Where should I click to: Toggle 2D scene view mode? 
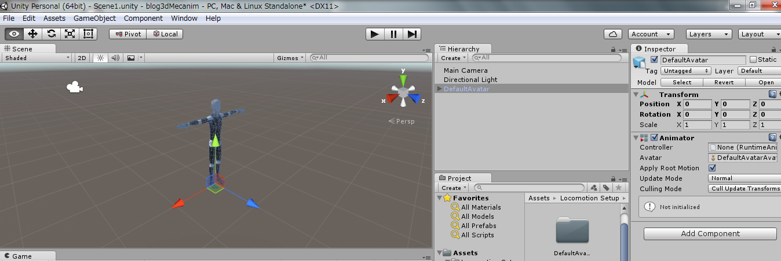[x=82, y=58]
